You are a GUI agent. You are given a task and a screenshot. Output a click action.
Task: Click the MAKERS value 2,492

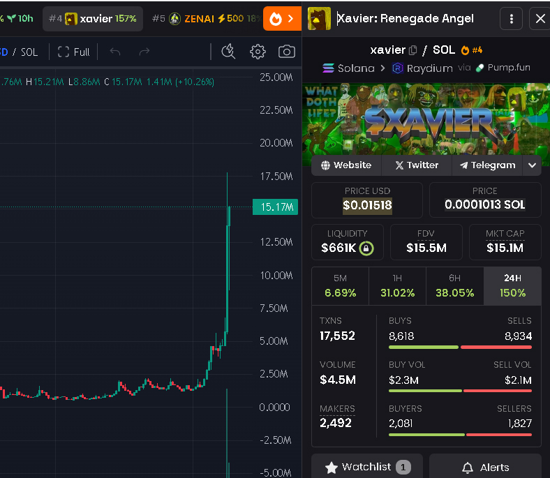[335, 423]
